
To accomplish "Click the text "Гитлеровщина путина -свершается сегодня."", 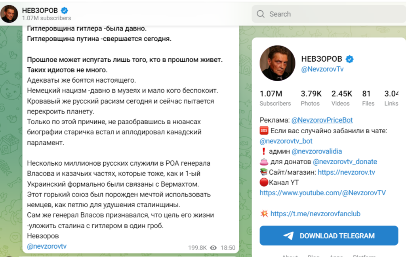I will (x=99, y=39).
